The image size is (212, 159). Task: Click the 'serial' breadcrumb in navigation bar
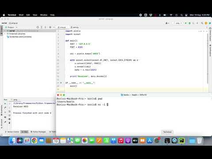click(4, 23)
